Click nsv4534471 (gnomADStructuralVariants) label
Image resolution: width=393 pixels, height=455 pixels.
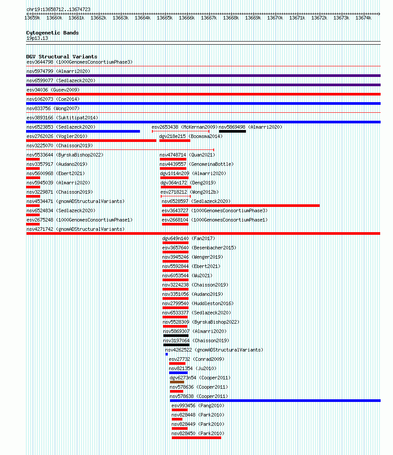76,201
